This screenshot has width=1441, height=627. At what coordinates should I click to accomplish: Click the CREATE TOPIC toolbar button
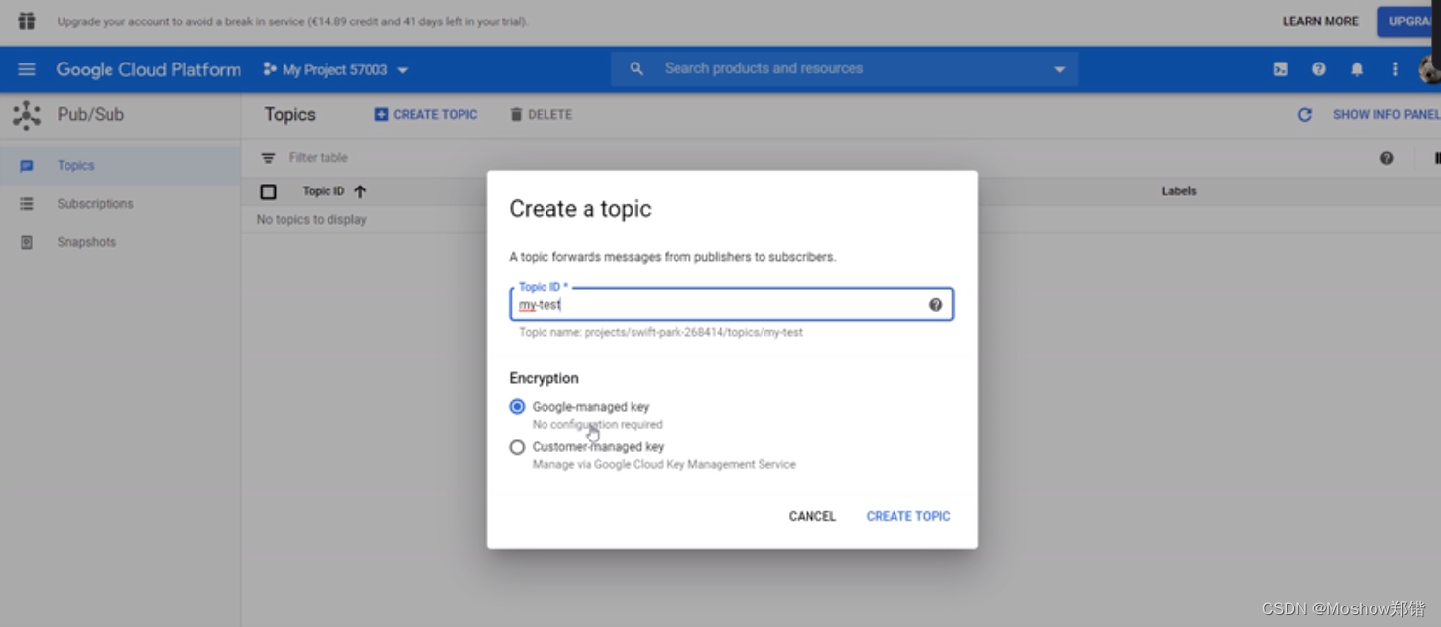tap(426, 115)
